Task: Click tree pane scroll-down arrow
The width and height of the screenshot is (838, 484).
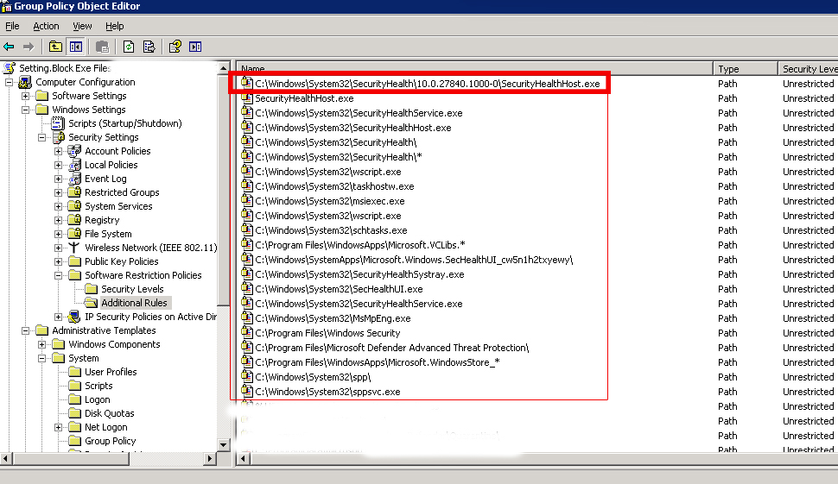Action: tap(224, 444)
